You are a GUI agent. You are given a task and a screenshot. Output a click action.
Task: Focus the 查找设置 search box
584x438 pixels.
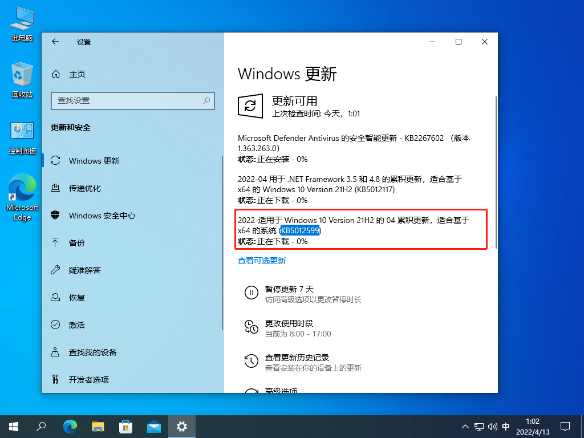[x=132, y=100]
